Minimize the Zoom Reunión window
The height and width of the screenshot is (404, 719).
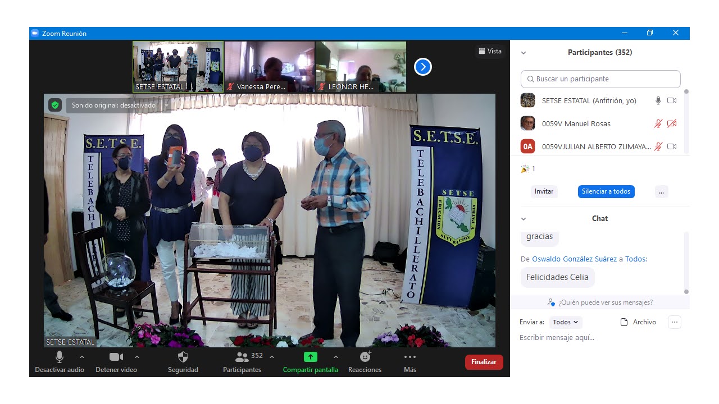click(624, 33)
